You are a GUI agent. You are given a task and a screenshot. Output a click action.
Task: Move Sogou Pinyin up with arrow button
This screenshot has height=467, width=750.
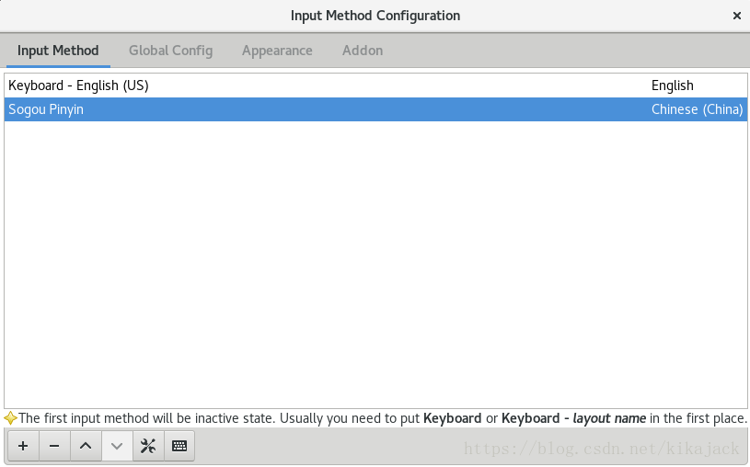point(86,446)
